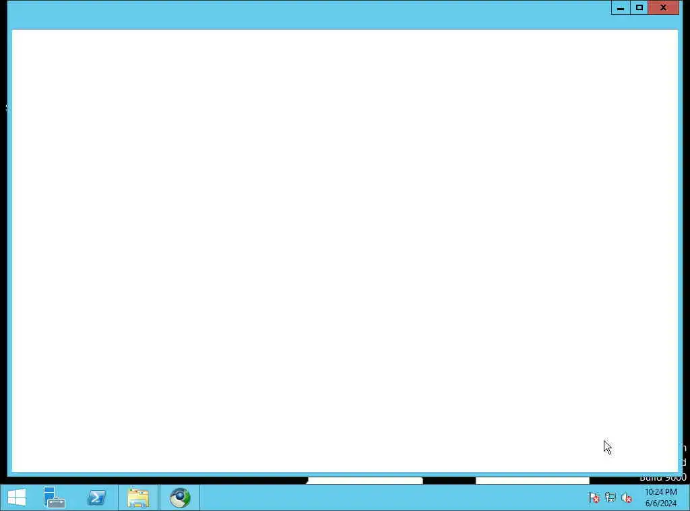690x511 pixels.
Task: Open the Action Center flag icon
Action: pyautogui.click(x=594, y=498)
